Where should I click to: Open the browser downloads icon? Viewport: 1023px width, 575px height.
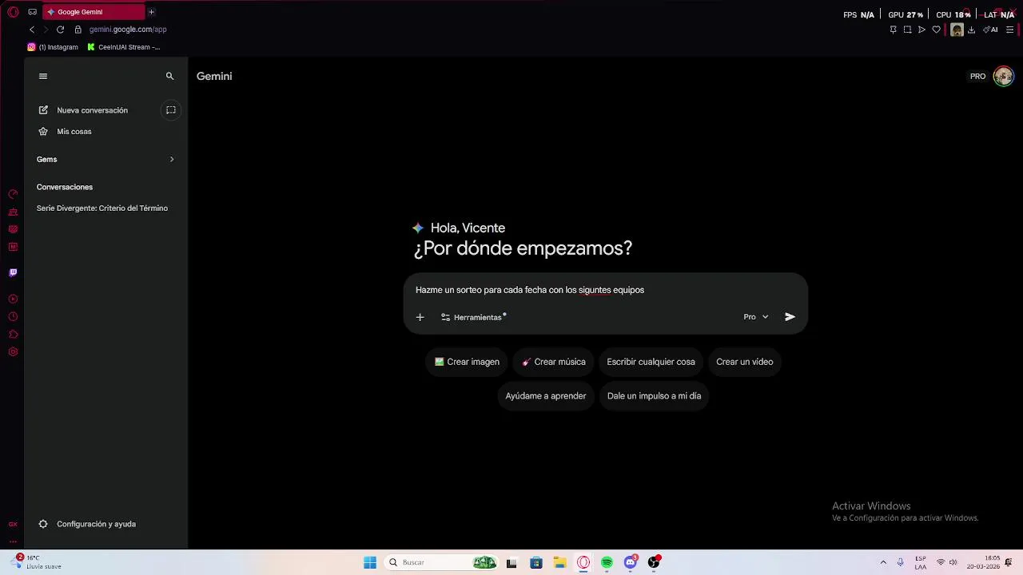(971, 30)
